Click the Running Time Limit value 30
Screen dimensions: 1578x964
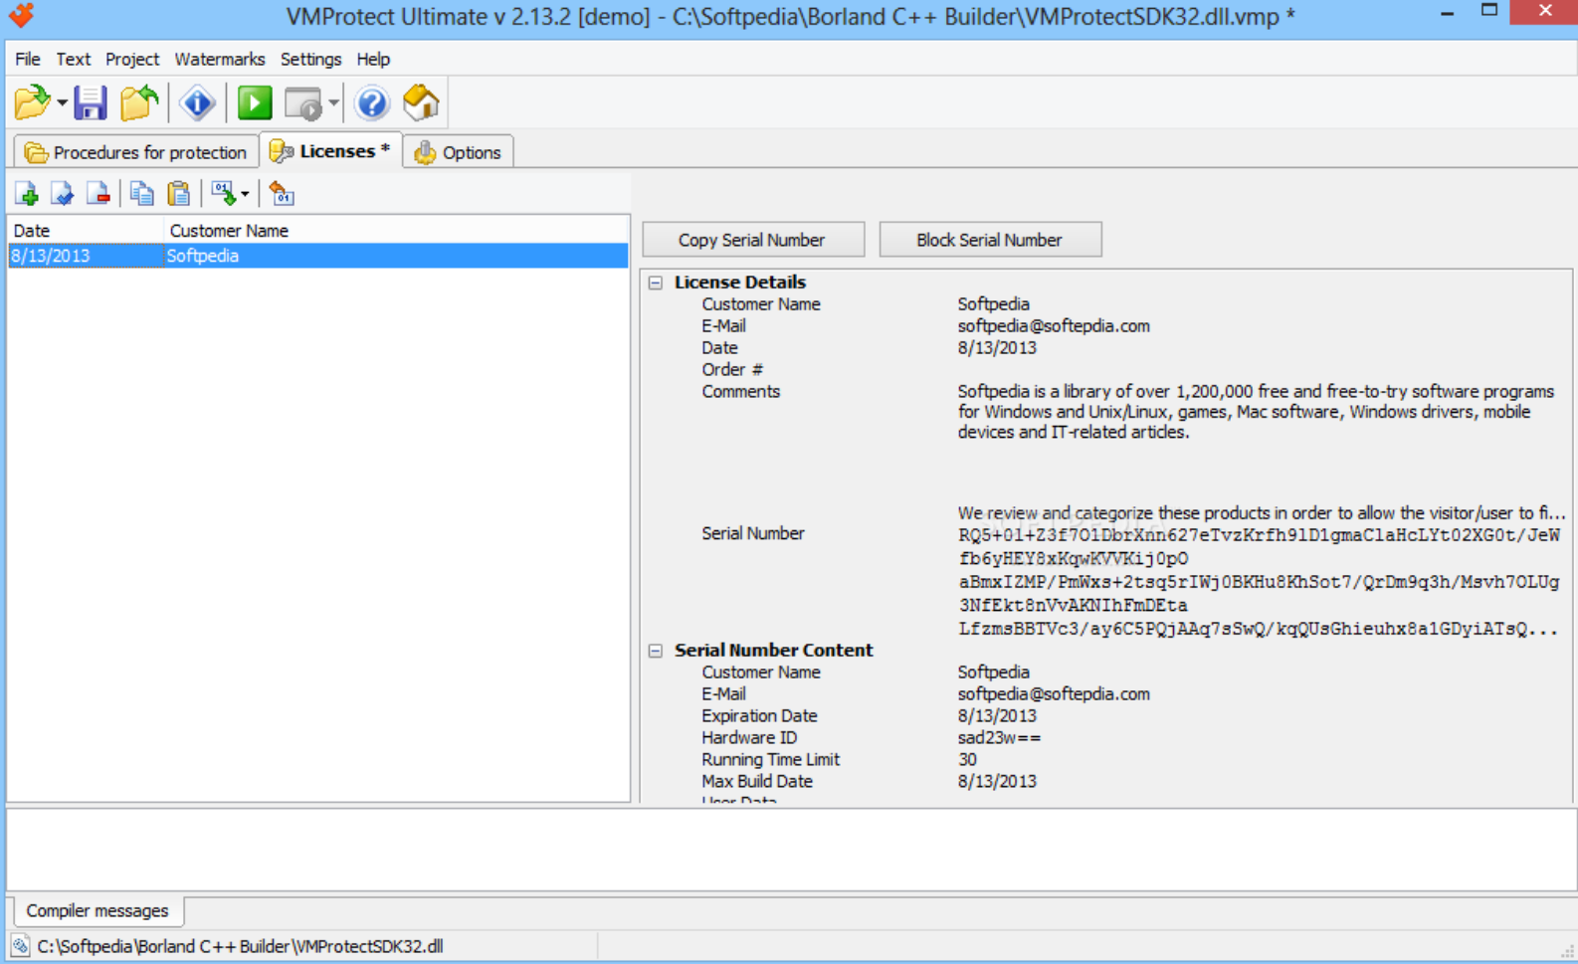(967, 760)
